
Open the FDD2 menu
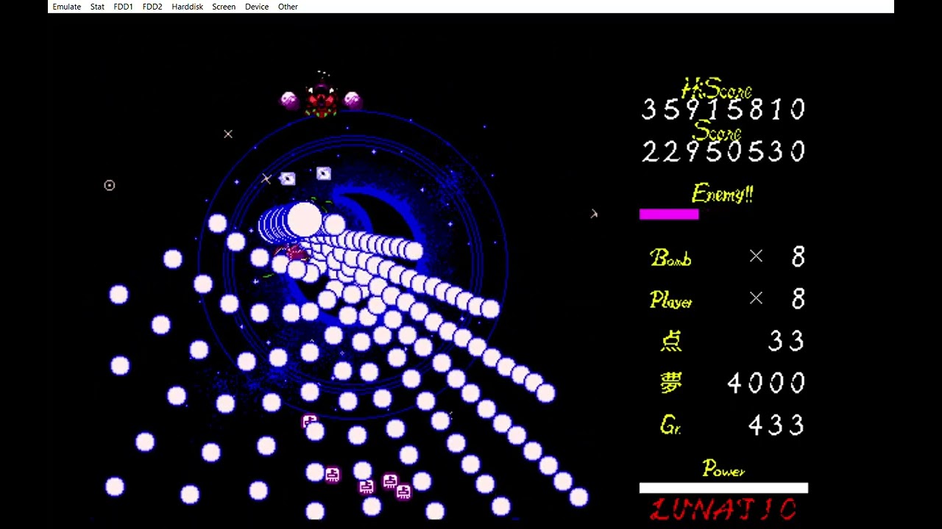click(152, 7)
